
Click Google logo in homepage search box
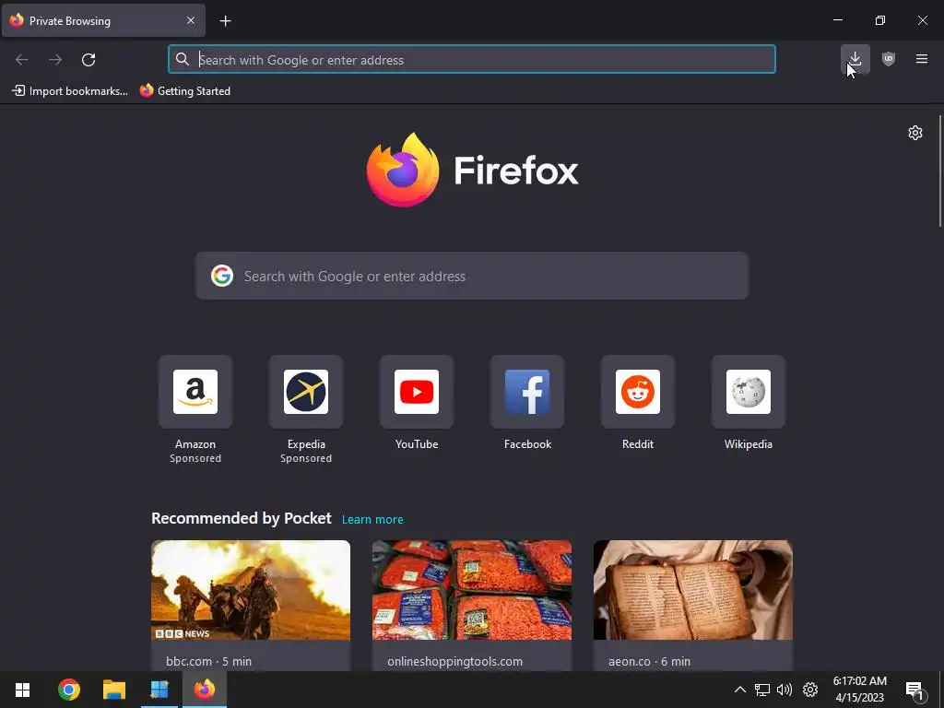pyautogui.click(x=222, y=276)
